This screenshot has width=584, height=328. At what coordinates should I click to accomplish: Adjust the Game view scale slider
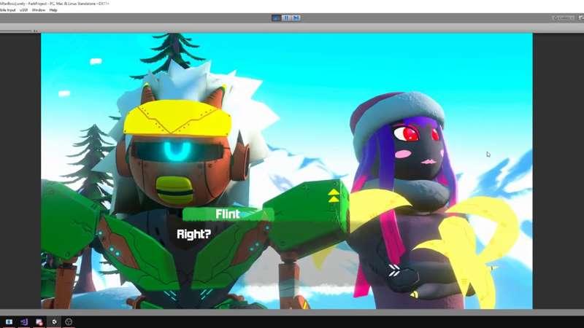tap(16, 31)
